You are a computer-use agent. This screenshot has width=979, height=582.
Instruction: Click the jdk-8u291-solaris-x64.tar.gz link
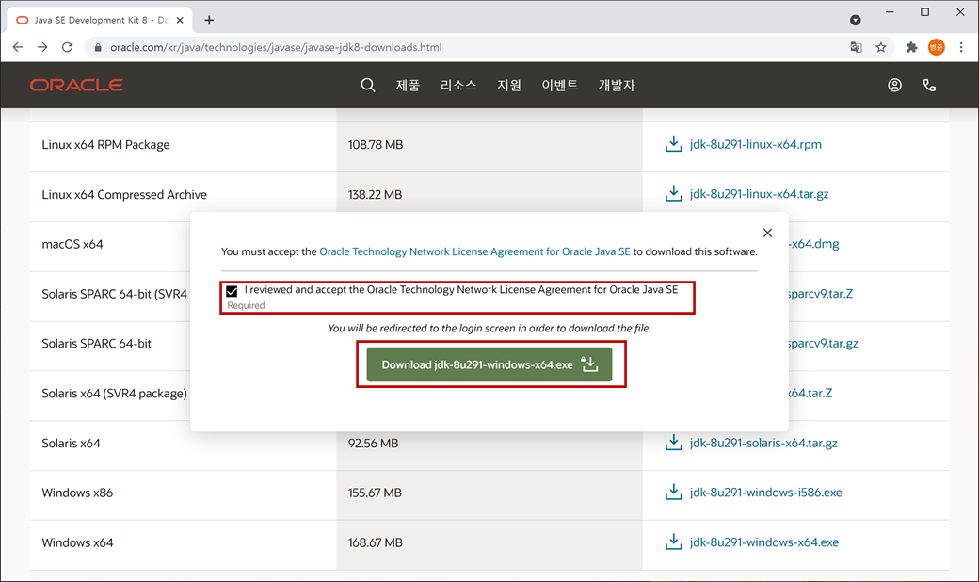(x=763, y=443)
